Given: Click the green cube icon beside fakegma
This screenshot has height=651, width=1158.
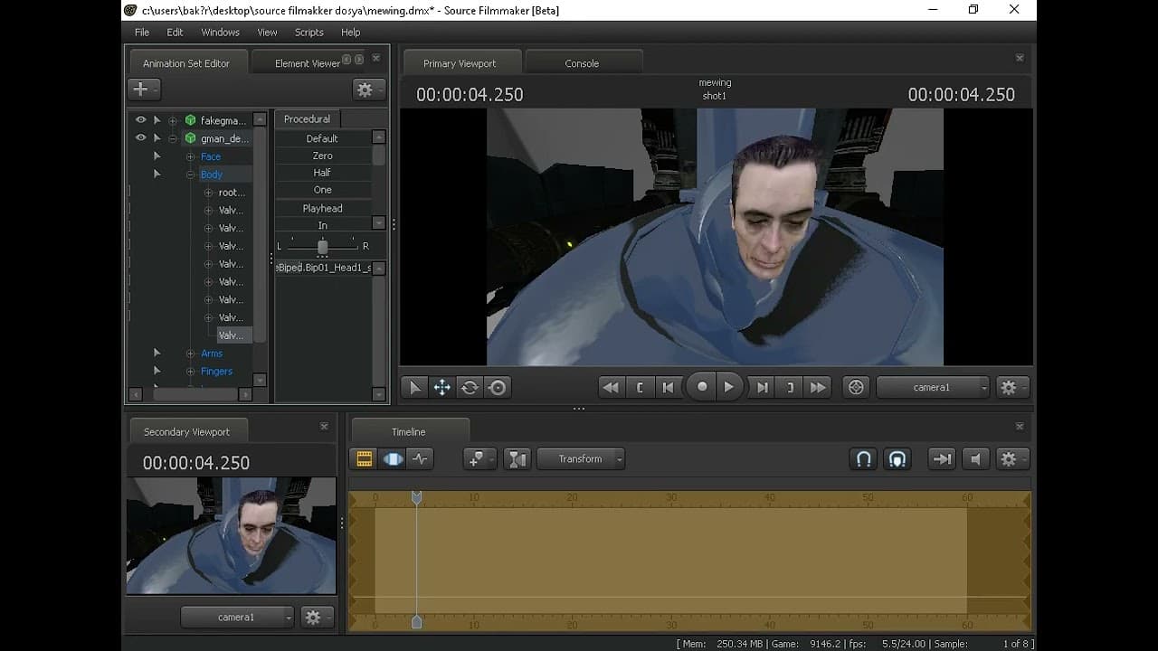Looking at the screenshot, I should point(190,120).
